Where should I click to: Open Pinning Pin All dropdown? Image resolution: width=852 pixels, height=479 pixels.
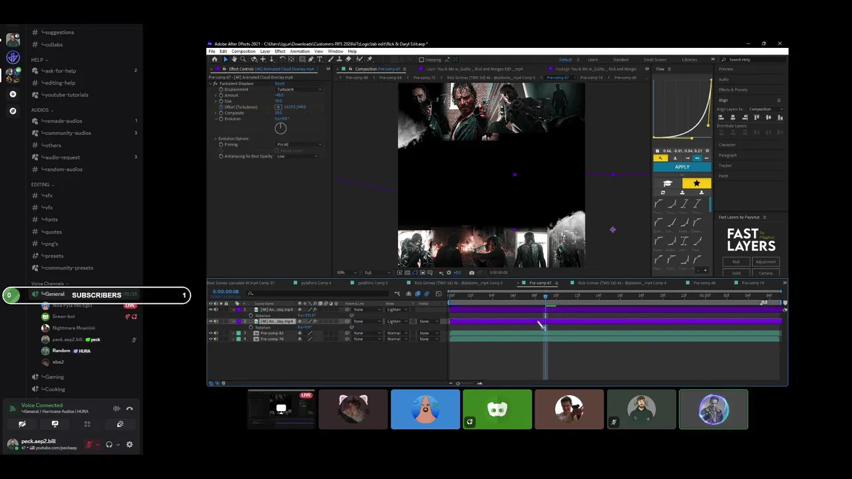point(299,144)
